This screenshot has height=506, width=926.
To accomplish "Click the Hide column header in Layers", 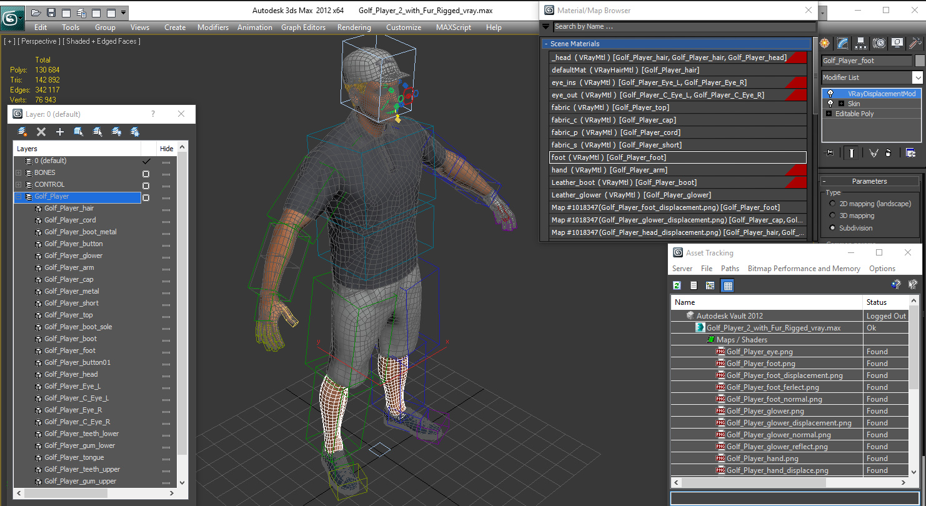I will [167, 149].
